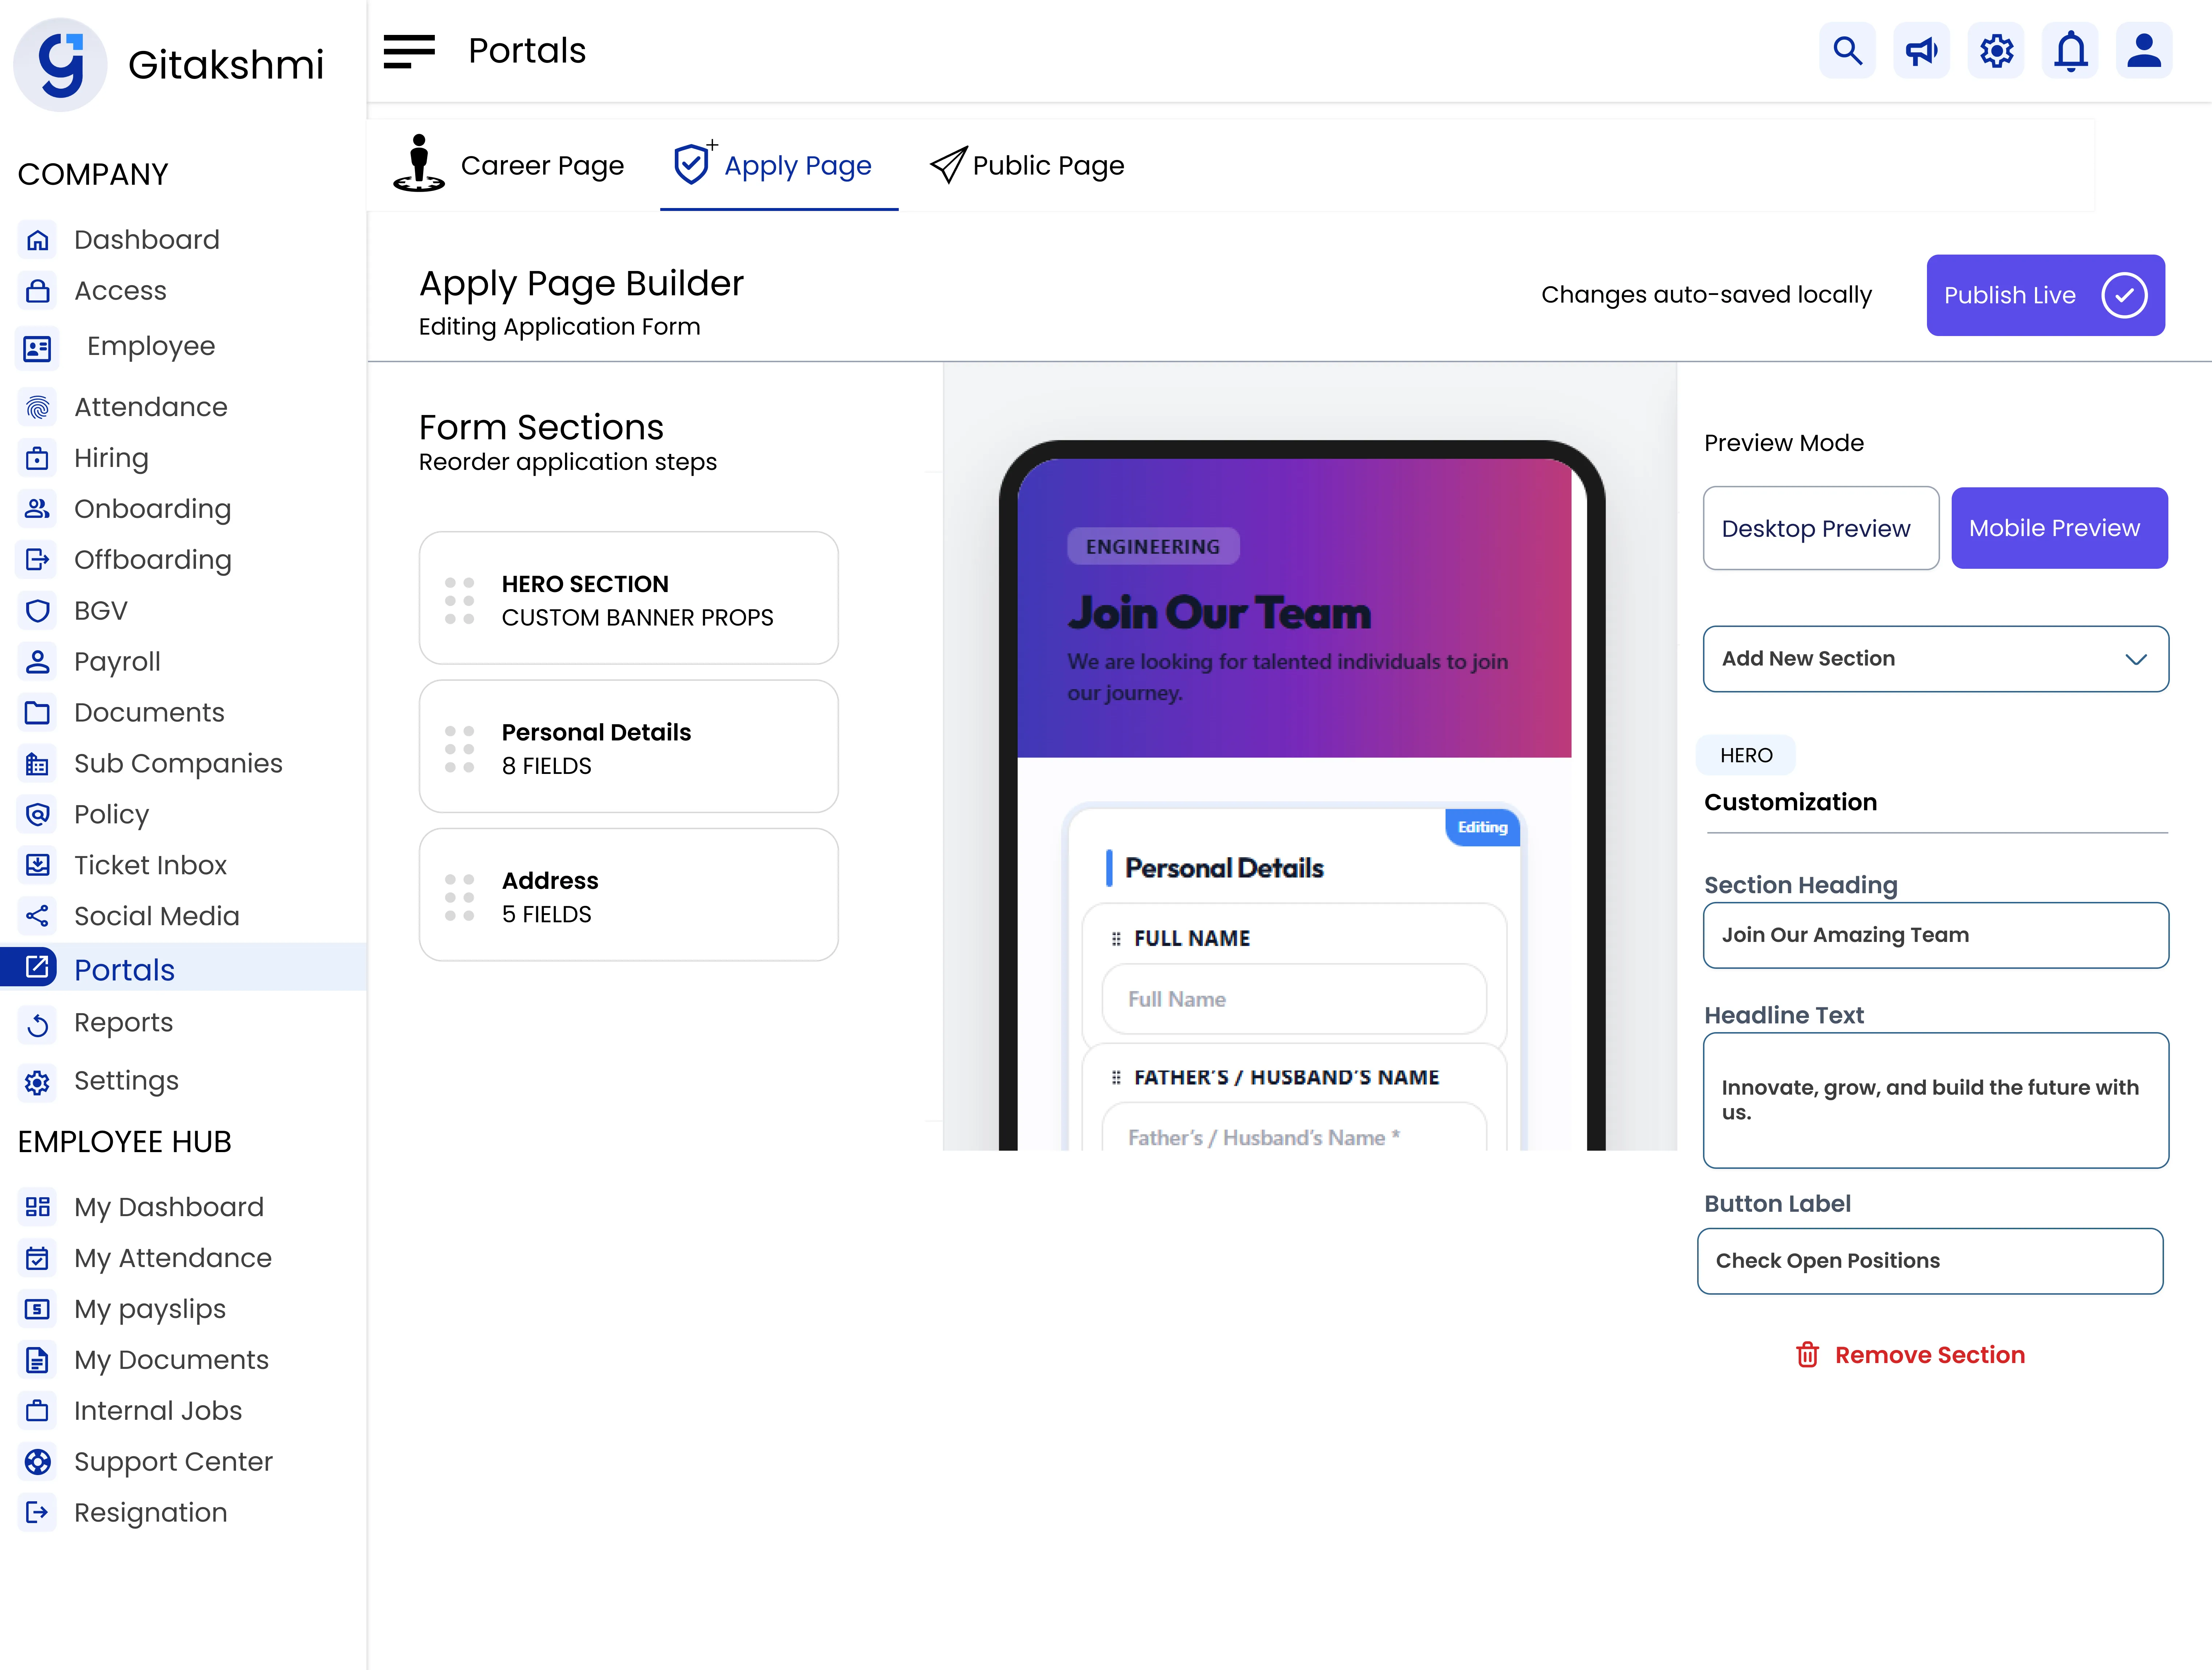The width and height of the screenshot is (2212, 1670).
Task: Click the Support Center lifebuoy icon
Action: pyautogui.click(x=37, y=1462)
